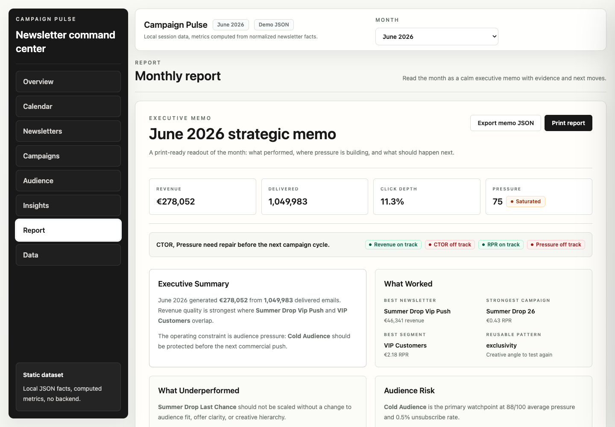Image resolution: width=615 pixels, height=427 pixels.
Task: Click the Monthly report heading
Action: pos(178,76)
